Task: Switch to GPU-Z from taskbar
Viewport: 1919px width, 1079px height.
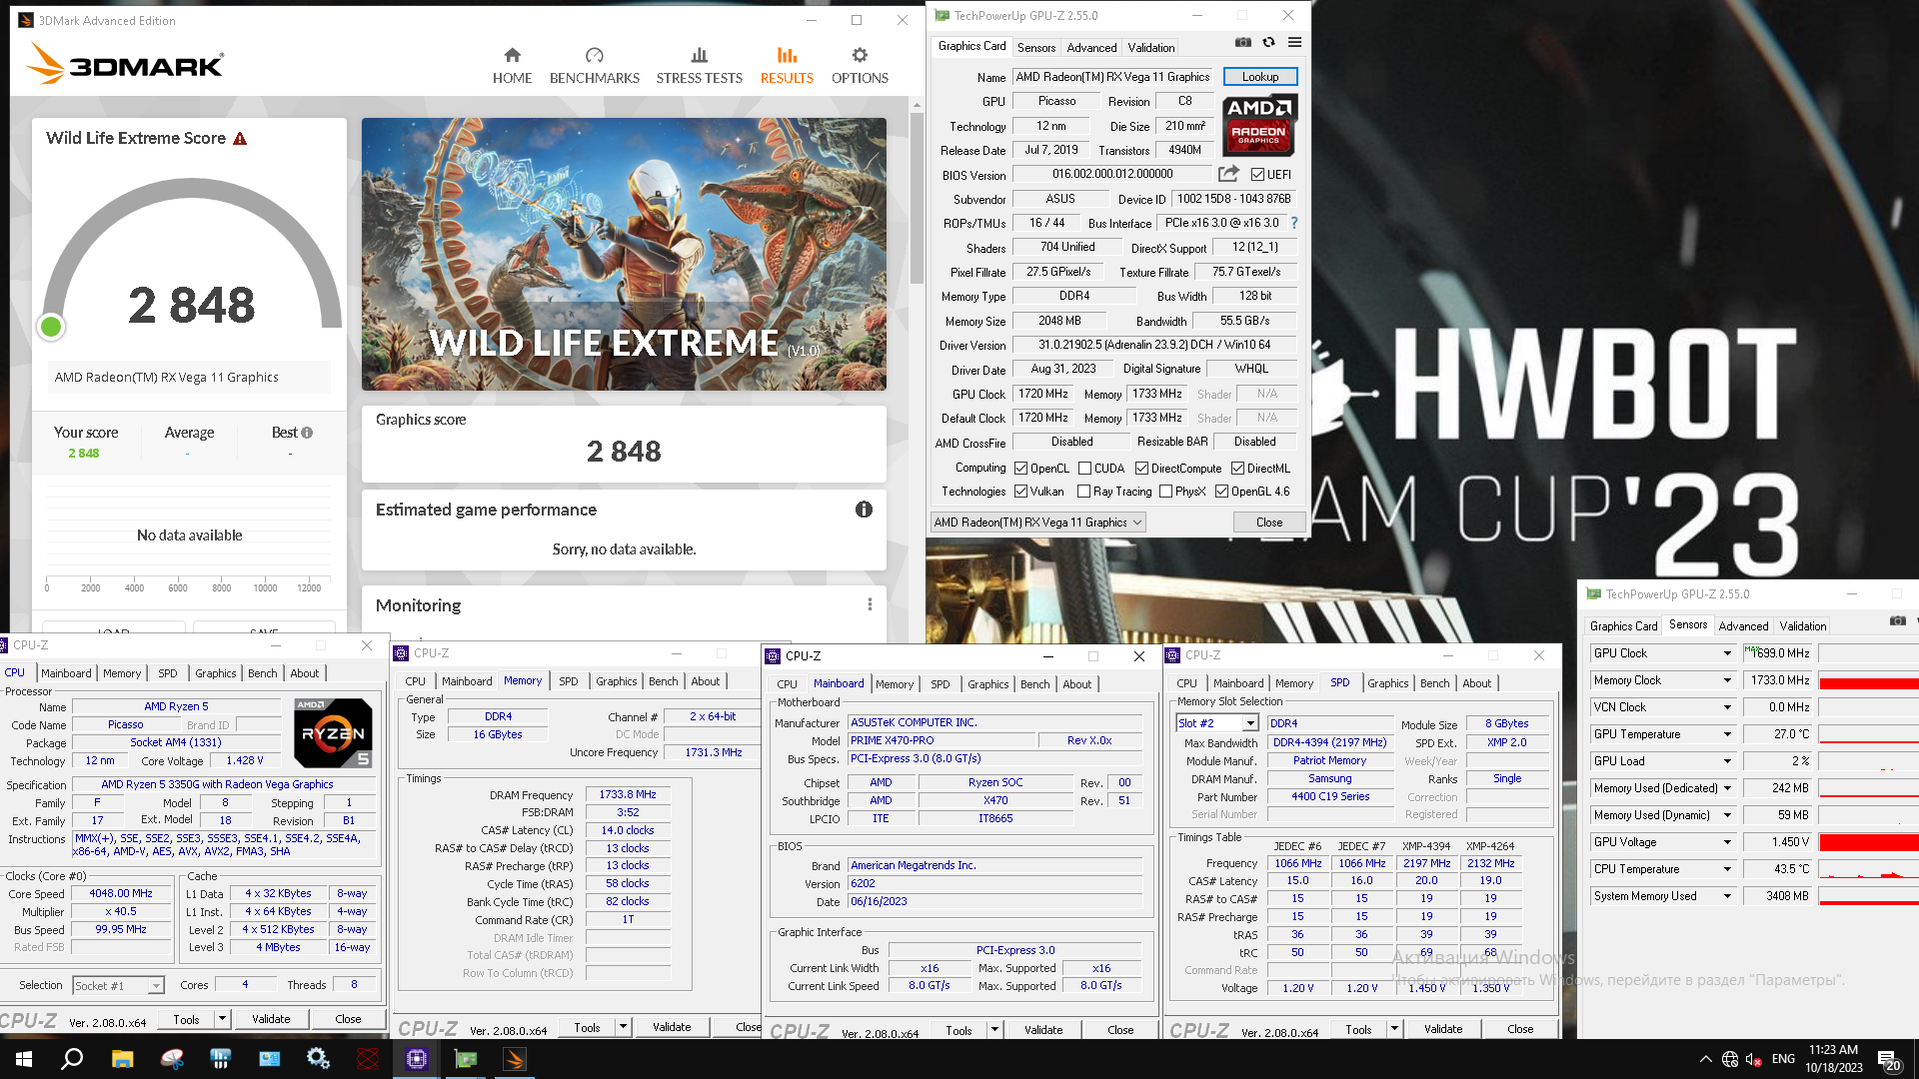Action: [x=466, y=1059]
